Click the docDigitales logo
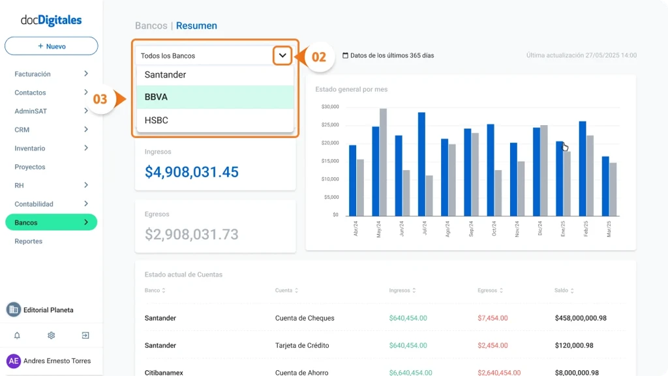This screenshot has width=668, height=376. [x=51, y=20]
